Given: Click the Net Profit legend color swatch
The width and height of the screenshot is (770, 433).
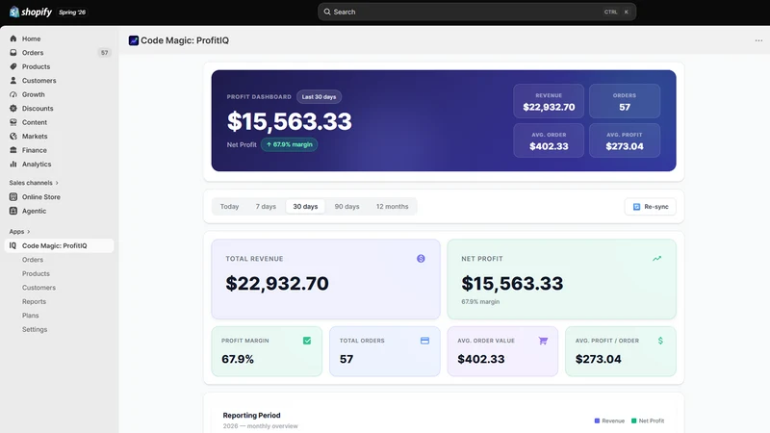Looking at the screenshot, I should tap(634, 420).
